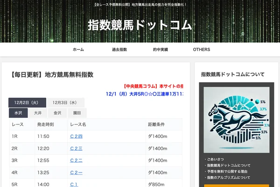
Task: Click the 14:00 start time cell
Action: coord(51,183)
